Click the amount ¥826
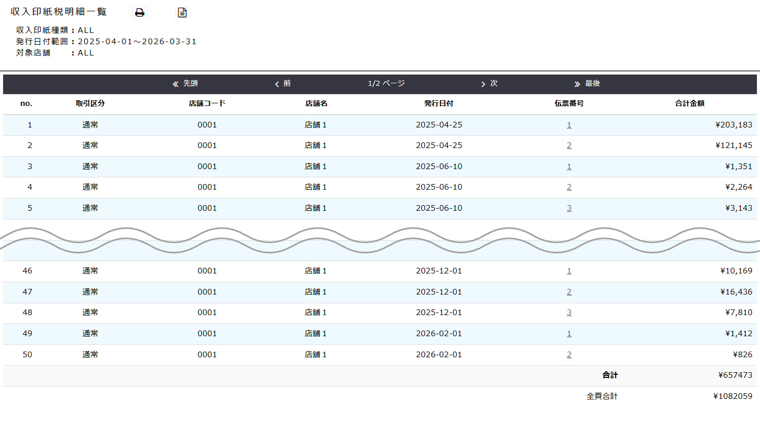Viewport: 760px width, 421px height. click(x=743, y=355)
